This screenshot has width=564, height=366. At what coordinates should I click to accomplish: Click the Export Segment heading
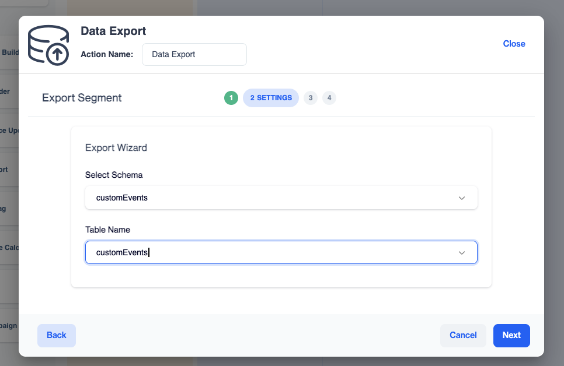pyautogui.click(x=82, y=98)
